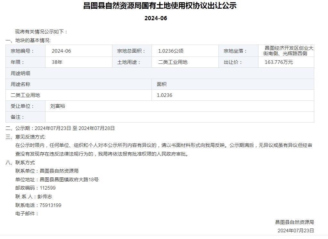Select location text 昌图经济开发区创业大街南侧、光辉路西侧
The width and height of the screenshot is (328, 239).
coord(288,51)
